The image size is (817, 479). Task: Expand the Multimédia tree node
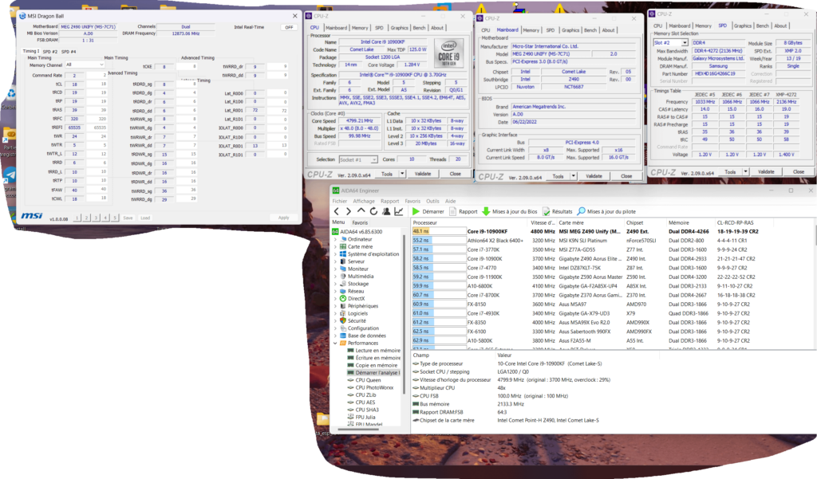click(335, 277)
